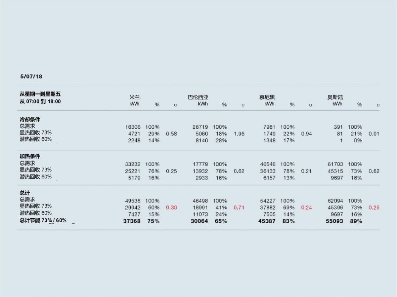Click the 总计节能 73% / 60% row label
Viewport: 397px width, 297px height.
pyautogui.click(x=43, y=220)
